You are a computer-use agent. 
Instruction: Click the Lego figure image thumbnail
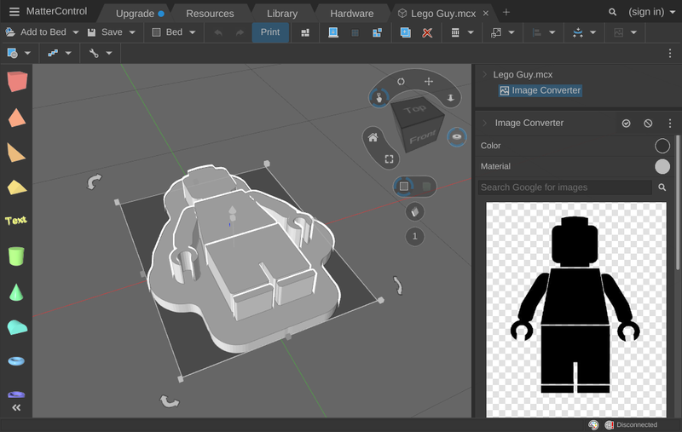pyautogui.click(x=576, y=309)
